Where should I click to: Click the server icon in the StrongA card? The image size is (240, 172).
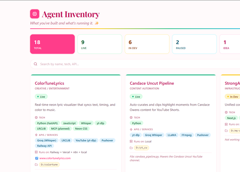(226, 124)
